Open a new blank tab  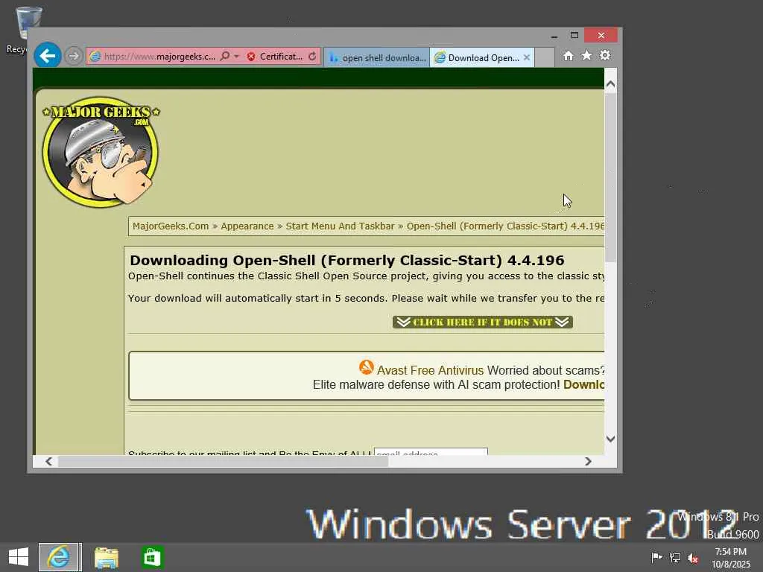coord(545,57)
